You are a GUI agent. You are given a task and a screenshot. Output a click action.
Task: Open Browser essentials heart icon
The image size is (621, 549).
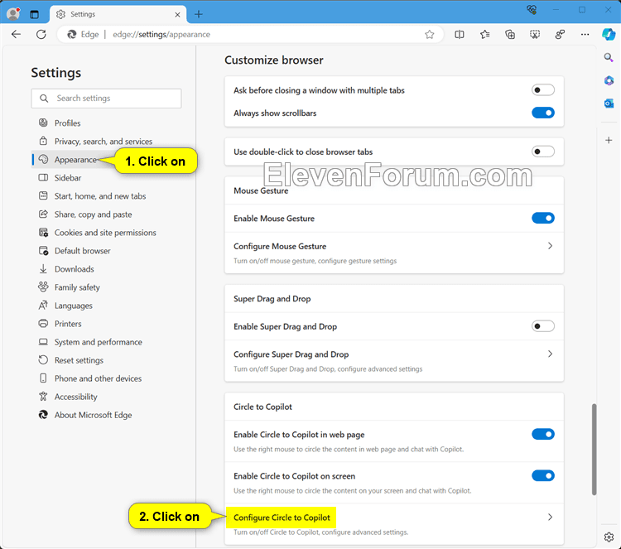click(x=532, y=9)
